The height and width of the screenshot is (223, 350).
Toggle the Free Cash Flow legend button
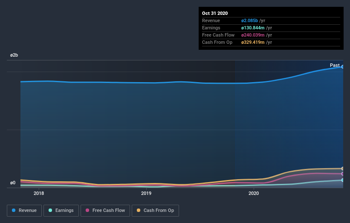coord(105,211)
